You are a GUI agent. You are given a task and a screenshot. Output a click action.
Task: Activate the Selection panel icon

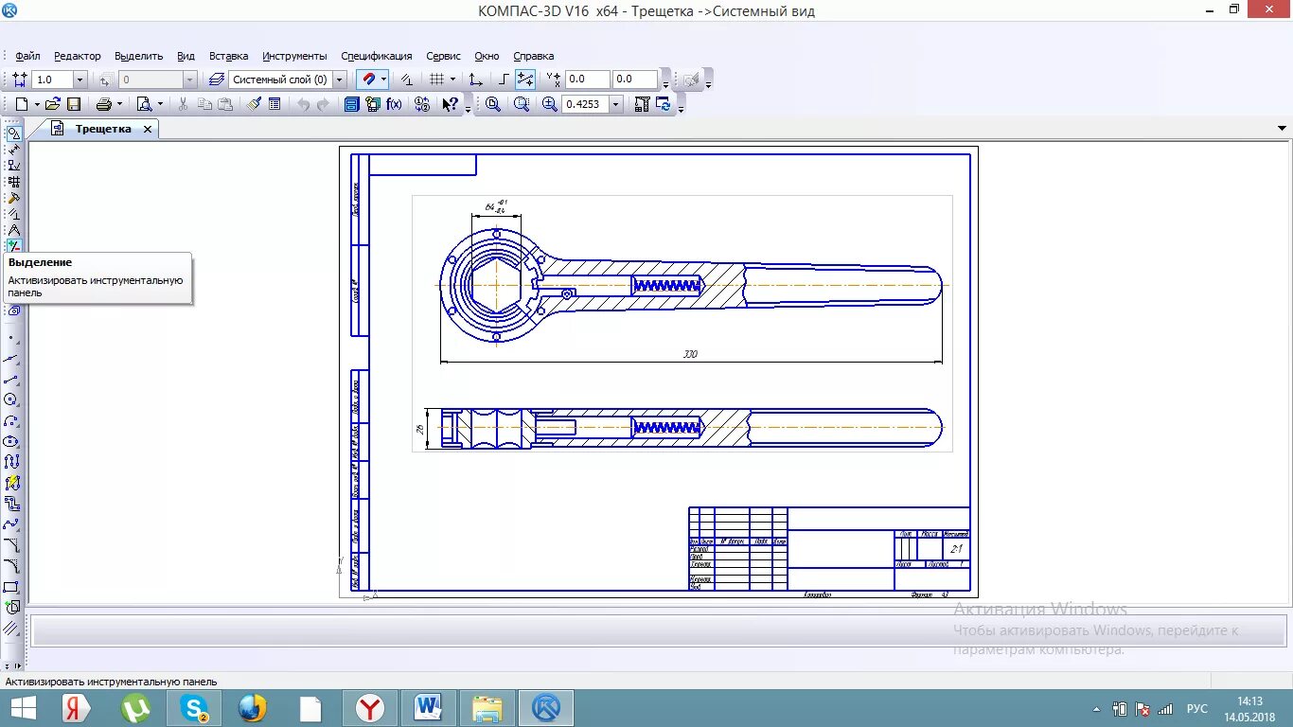(13, 246)
